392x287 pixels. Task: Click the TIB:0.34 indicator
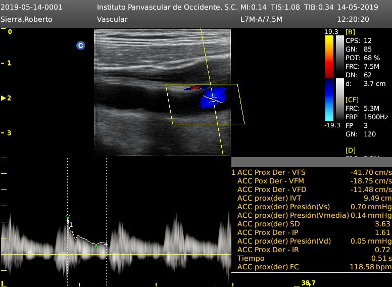click(319, 7)
